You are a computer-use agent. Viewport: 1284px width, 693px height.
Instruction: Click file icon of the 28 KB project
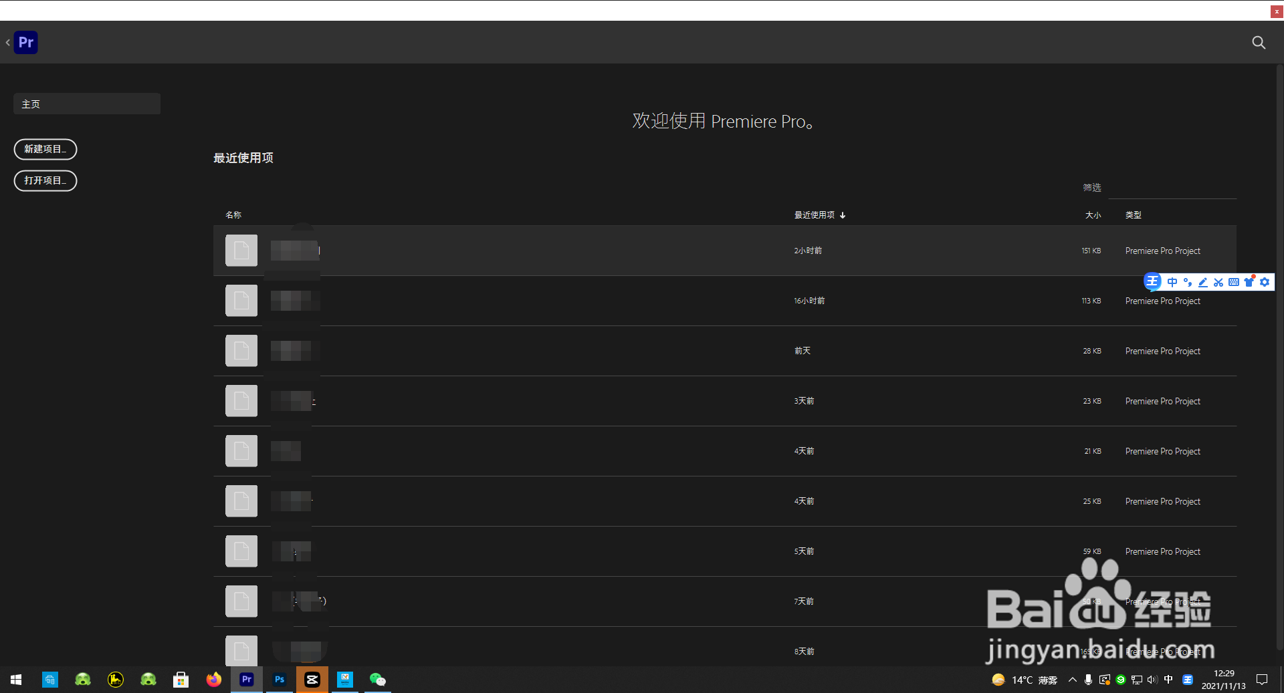coord(241,351)
